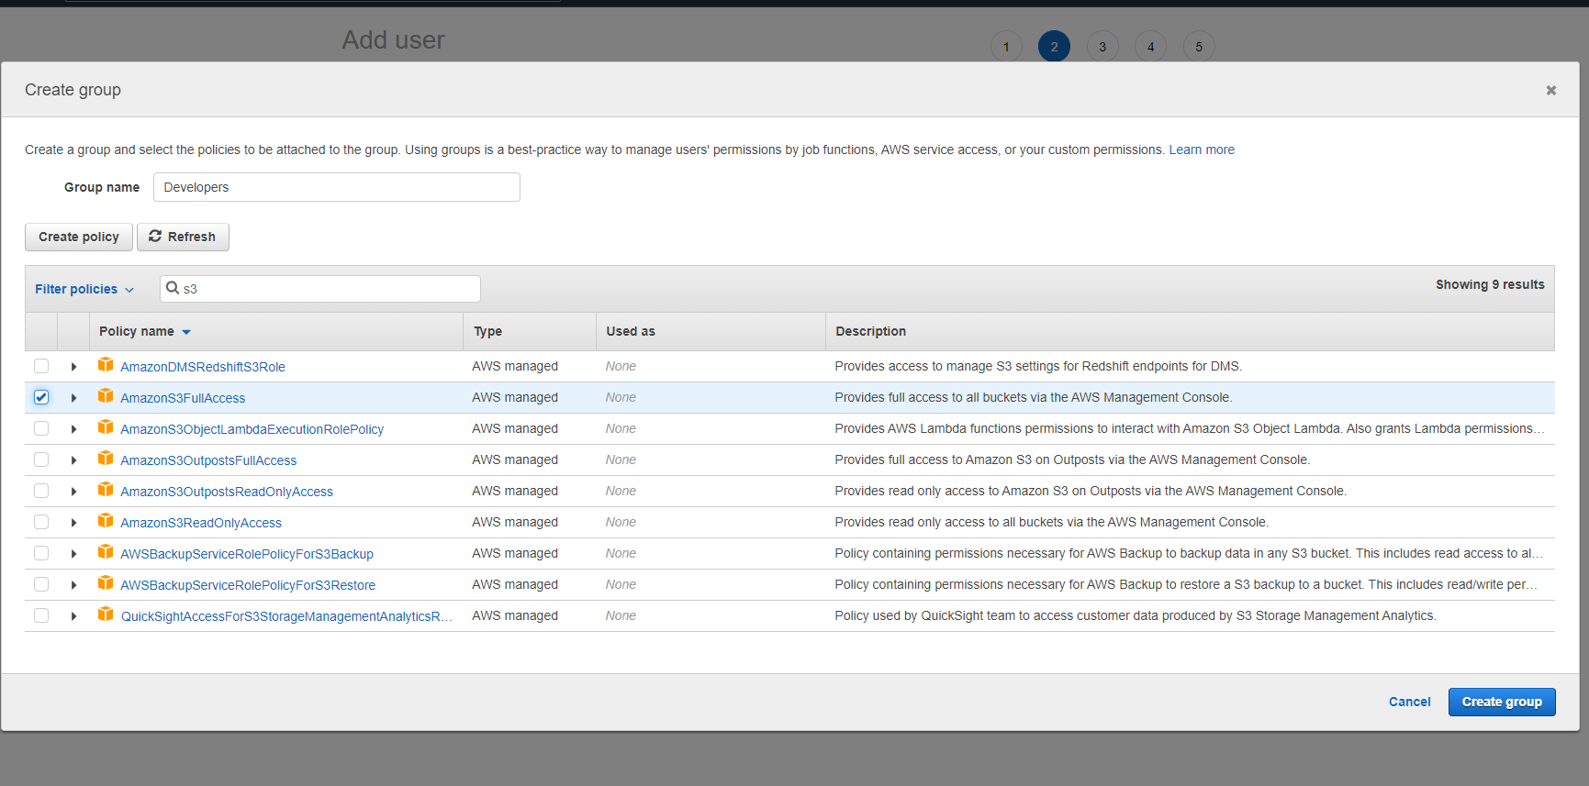This screenshot has width=1589, height=786.
Task: Go to wizard step 3
Action: coord(1102,47)
